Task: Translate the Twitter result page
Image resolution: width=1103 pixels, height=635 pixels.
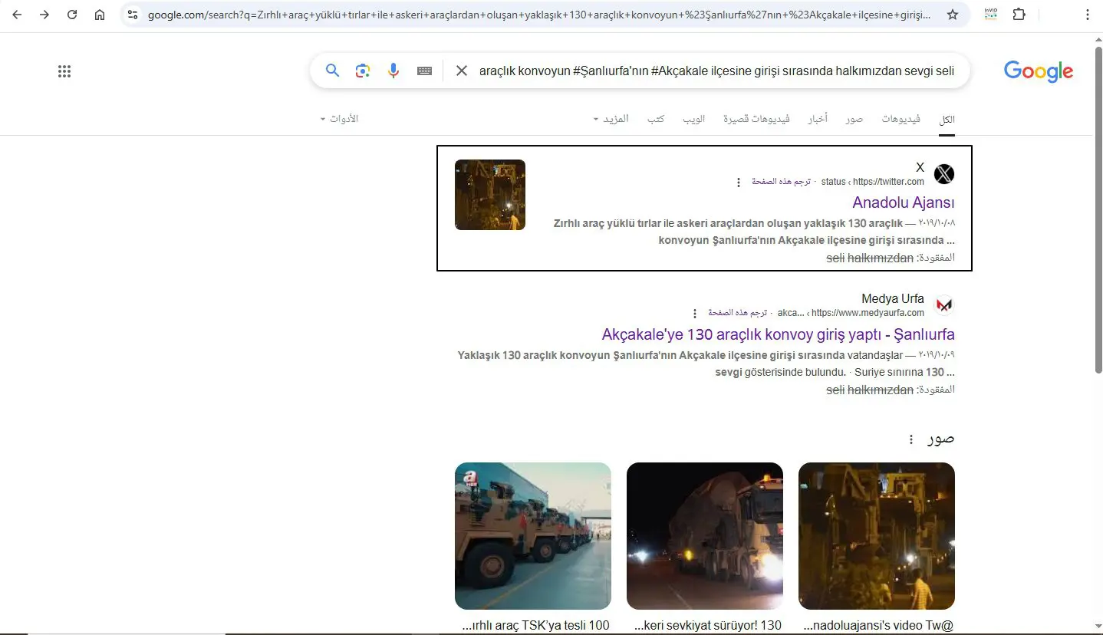Action: click(x=779, y=182)
